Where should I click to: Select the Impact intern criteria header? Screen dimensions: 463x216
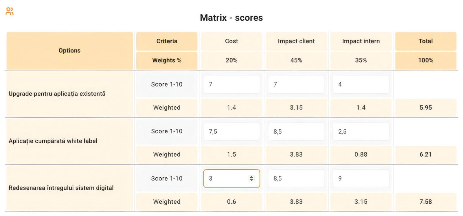click(361, 41)
